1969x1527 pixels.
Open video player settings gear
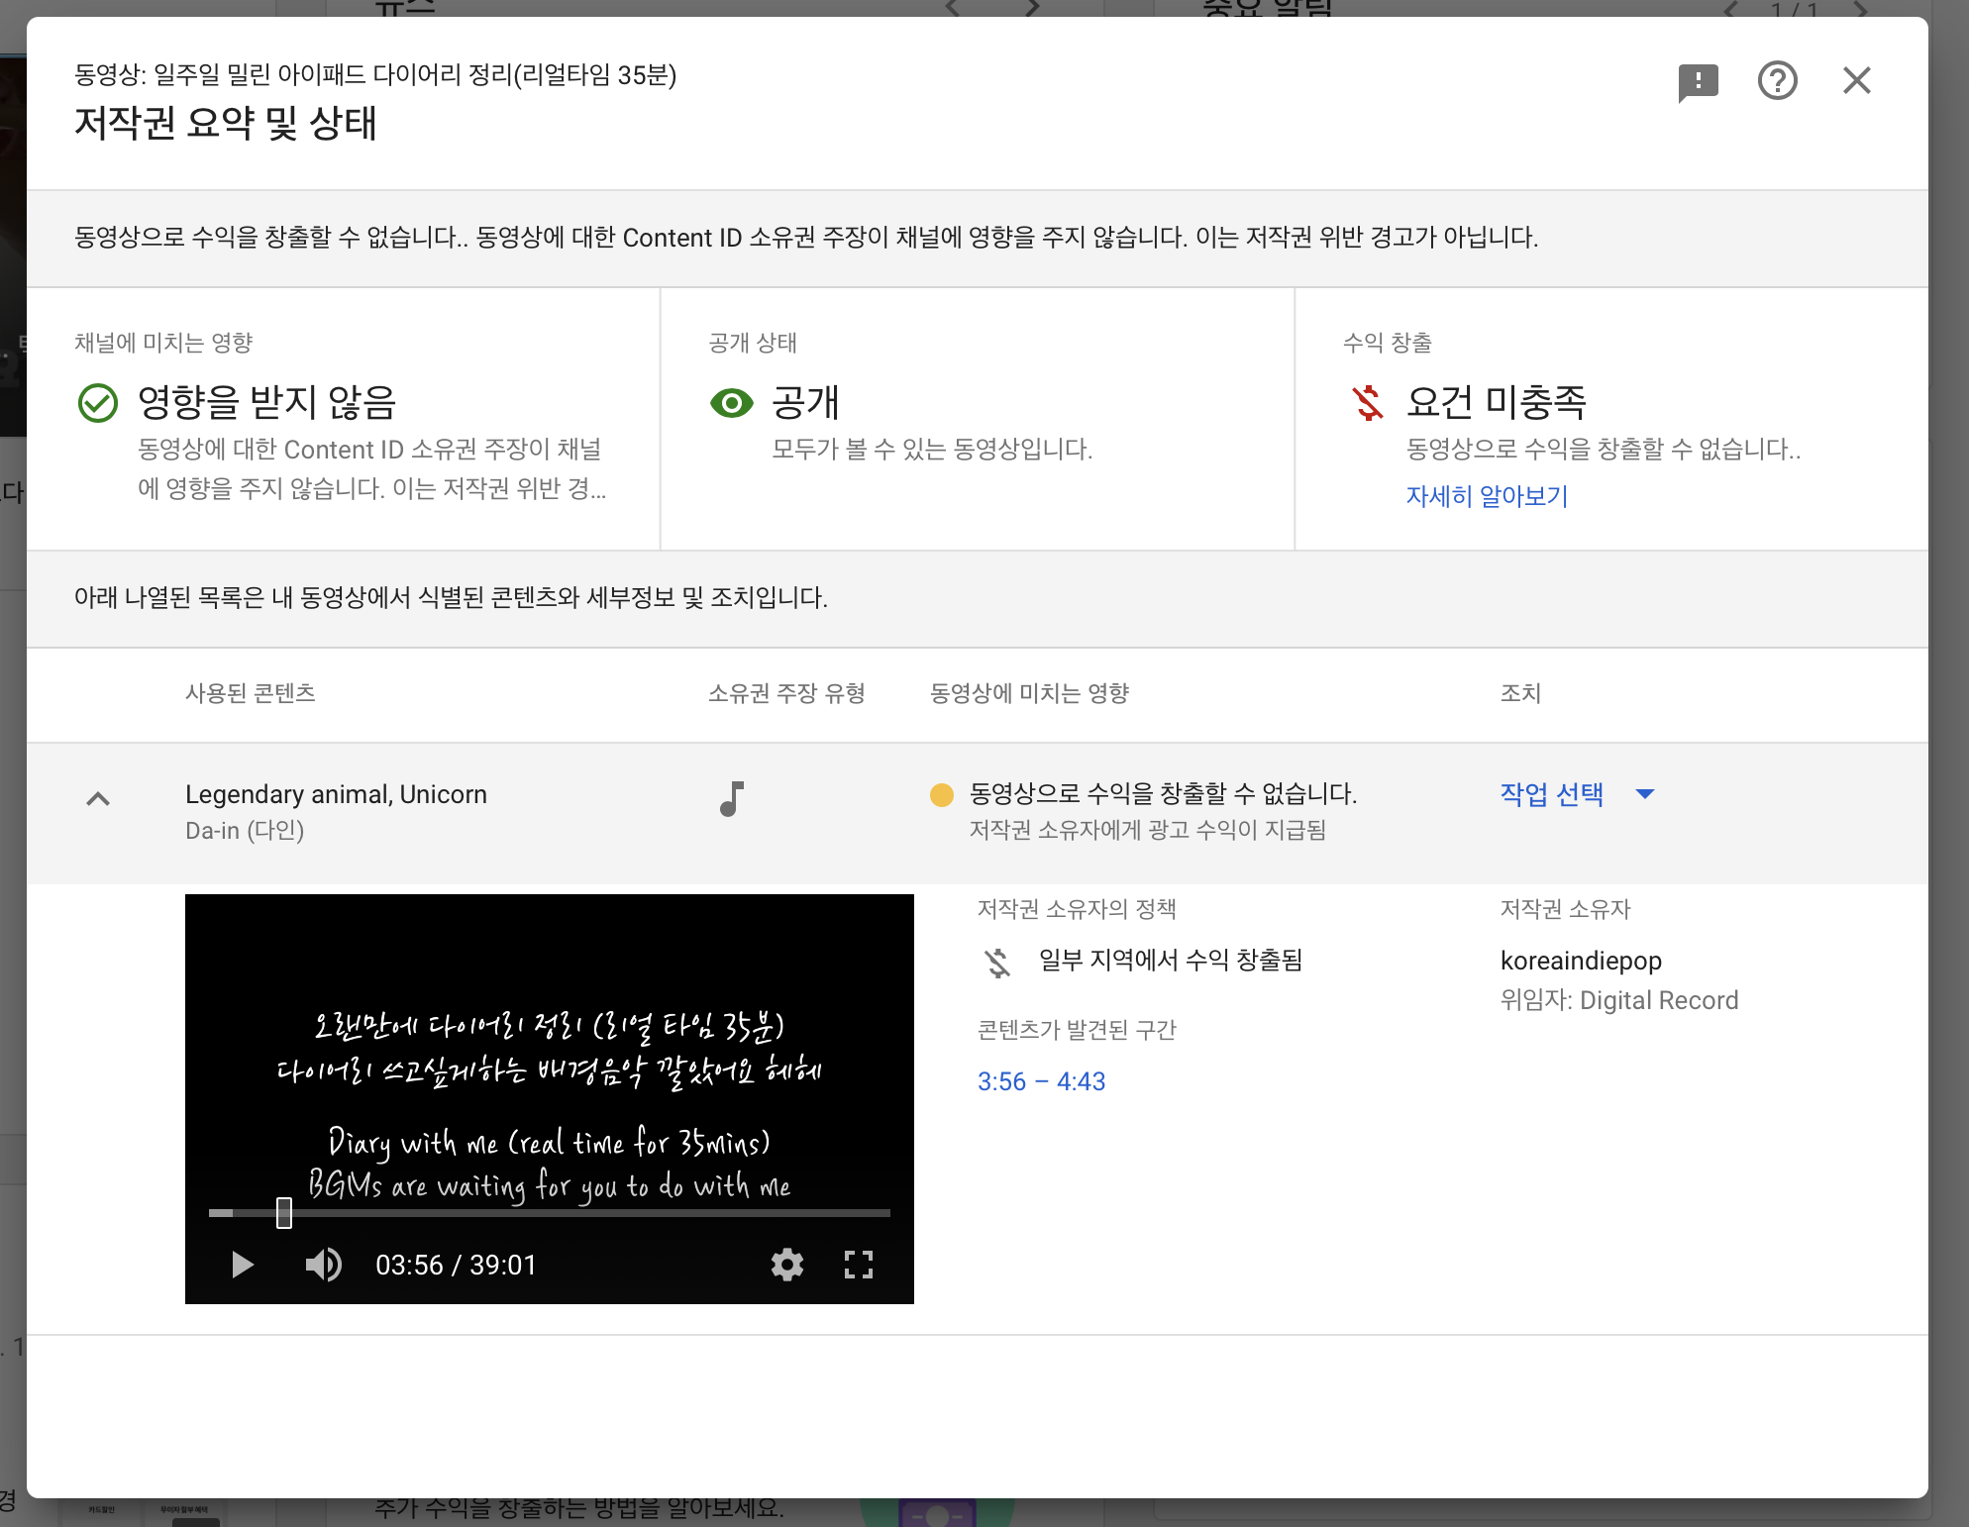tap(787, 1265)
